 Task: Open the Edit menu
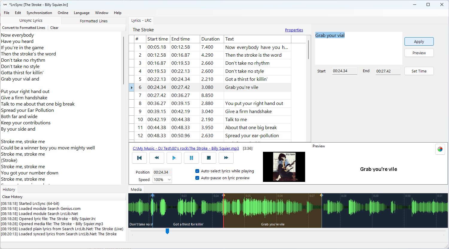point(18,13)
